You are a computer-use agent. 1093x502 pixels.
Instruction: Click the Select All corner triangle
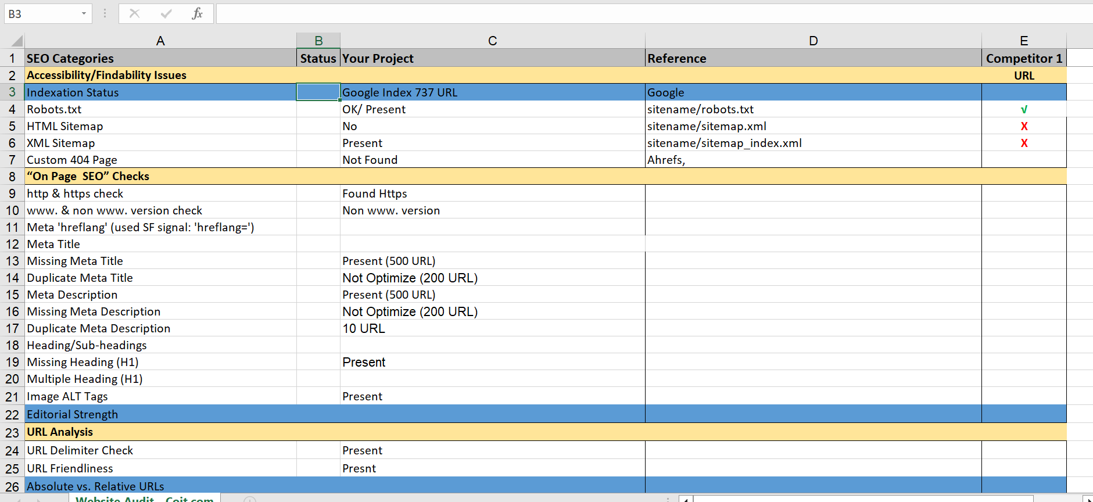tap(17, 41)
